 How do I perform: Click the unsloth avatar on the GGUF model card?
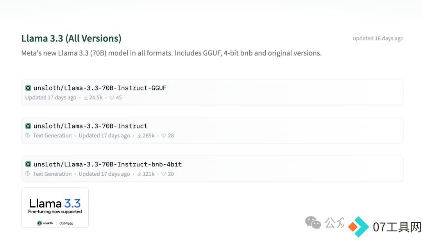28,88
